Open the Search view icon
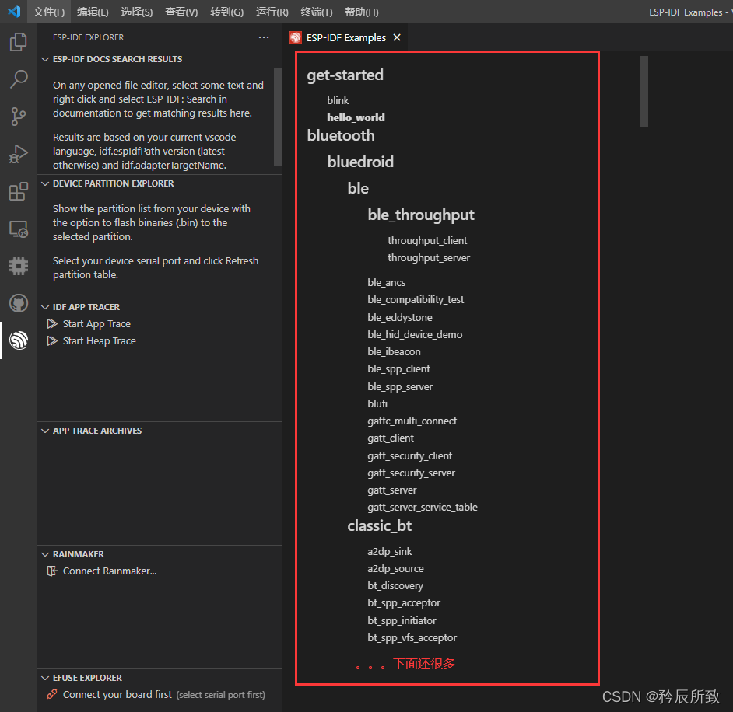Image resolution: width=733 pixels, height=712 pixels. [19, 79]
